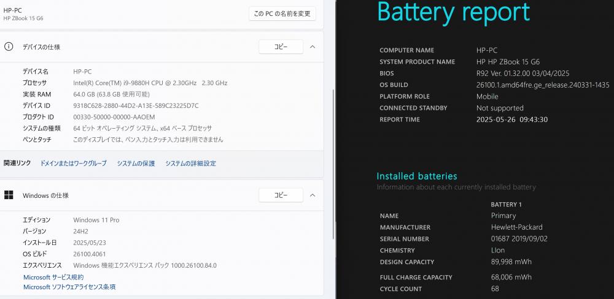Select the ペンとタッチ value text

point(149,140)
